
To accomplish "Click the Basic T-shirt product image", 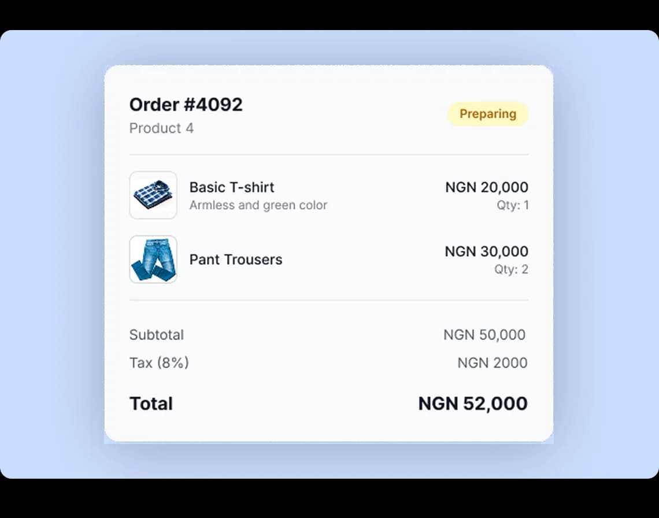I will [x=153, y=195].
